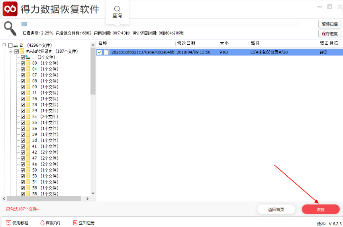Open 使用教程 tutorial icon link
The height and width of the screenshot is (227, 343).
[8, 223]
